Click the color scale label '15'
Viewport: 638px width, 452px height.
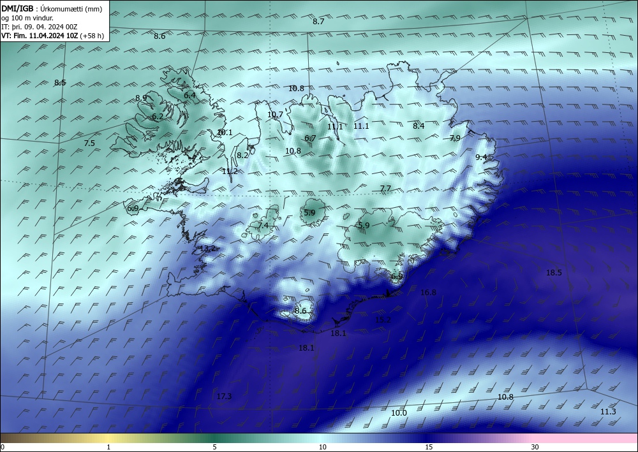429,448
